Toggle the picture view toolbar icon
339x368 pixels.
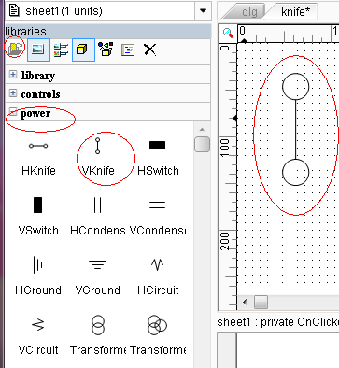pyautogui.click(x=38, y=50)
